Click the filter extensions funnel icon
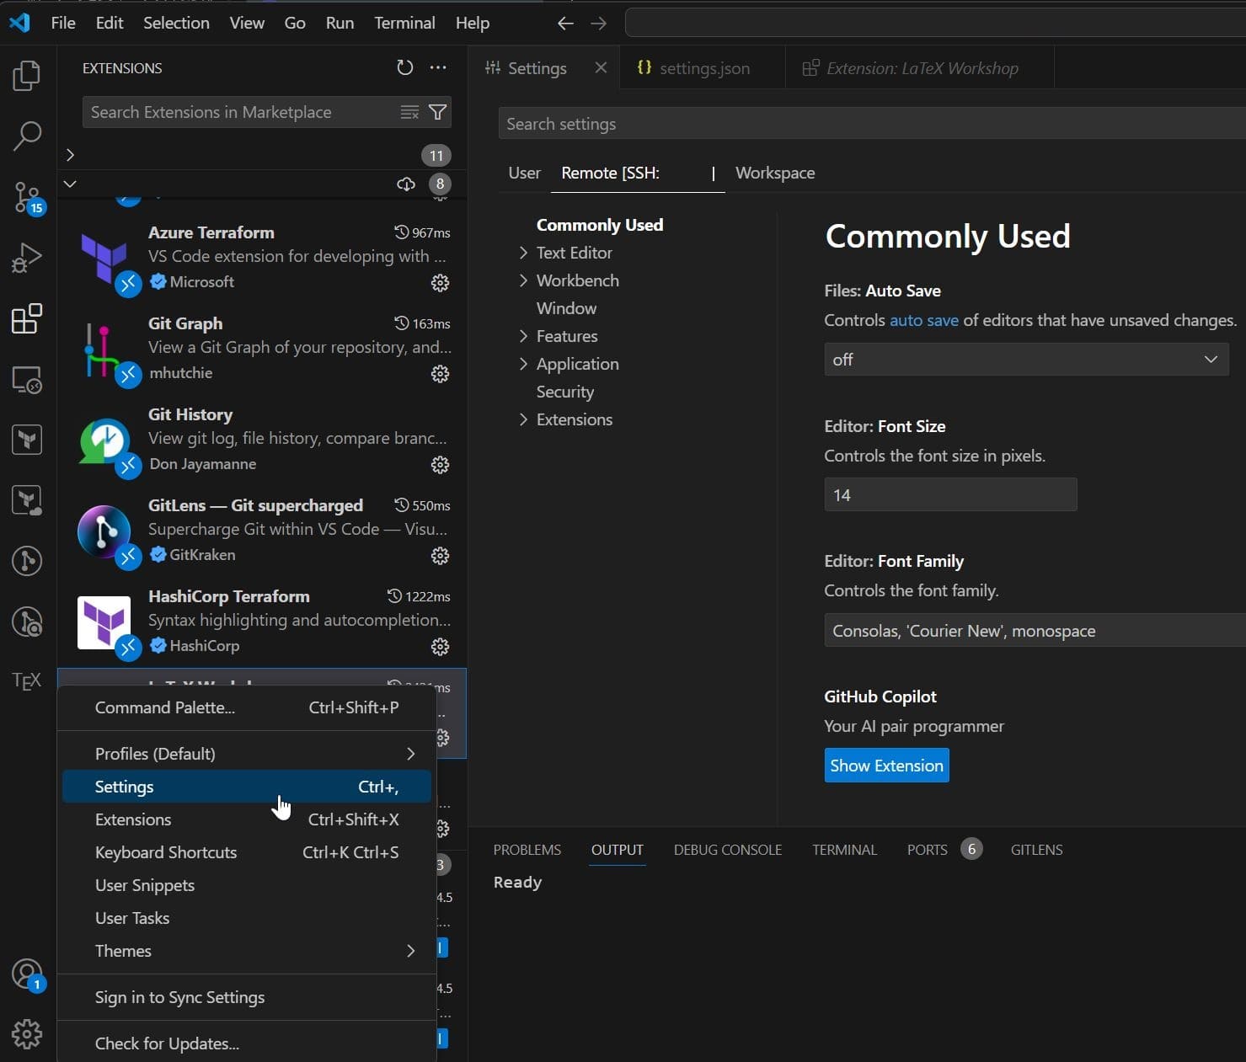 tap(438, 112)
